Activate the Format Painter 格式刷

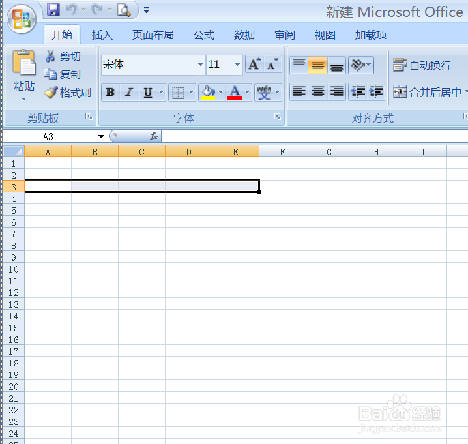67,93
